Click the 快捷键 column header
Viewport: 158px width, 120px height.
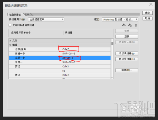tap(69, 33)
